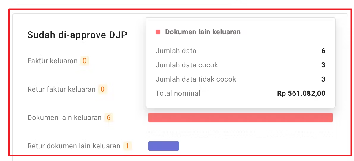Click the Faktur keluaran count badge

click(85, 61)
